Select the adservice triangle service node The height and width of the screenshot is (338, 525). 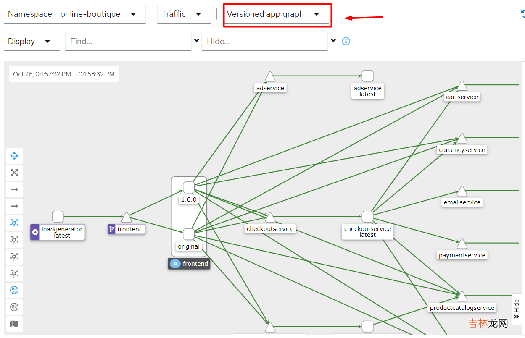click(x=270, y=77)
